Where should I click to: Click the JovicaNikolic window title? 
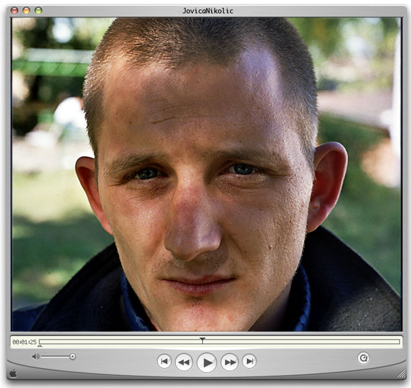click(207, 10)
